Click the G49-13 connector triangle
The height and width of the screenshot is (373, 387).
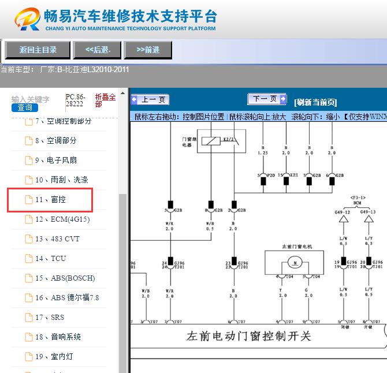tap(369, 219)
